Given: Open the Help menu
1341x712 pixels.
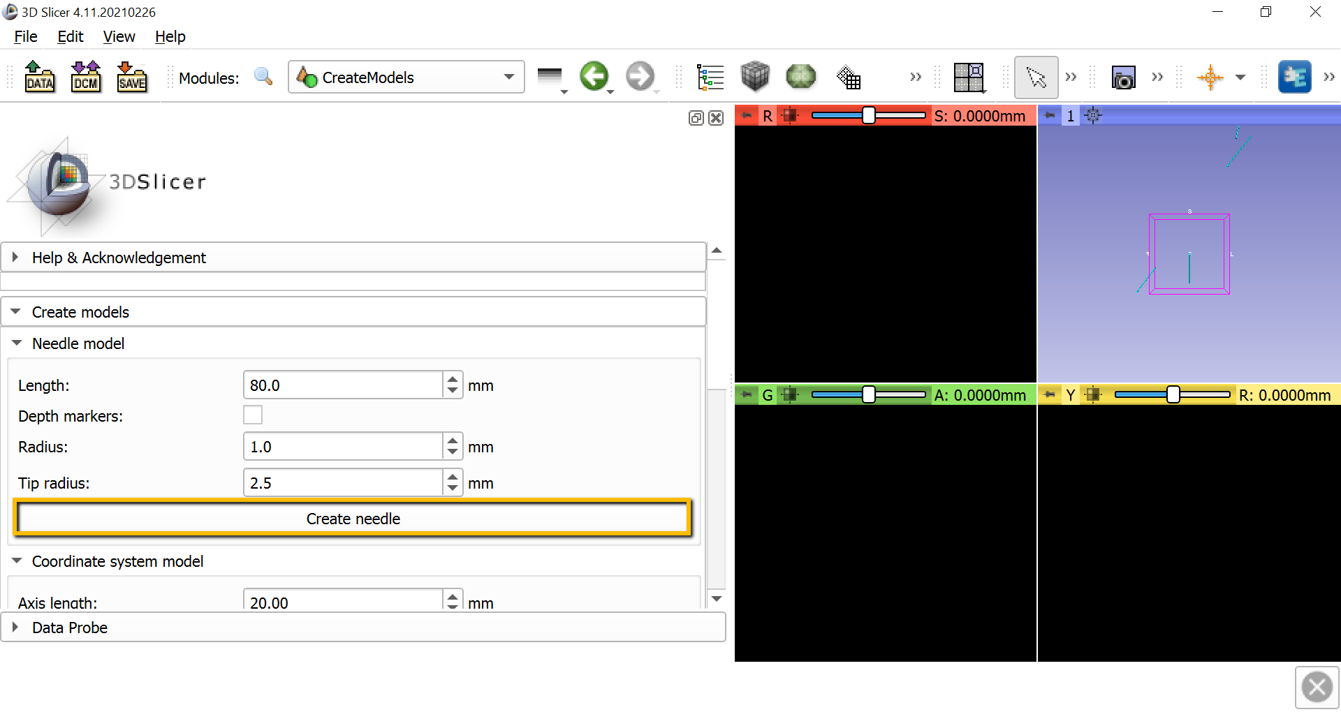Looking at the screenshot, I should point(170,36).
